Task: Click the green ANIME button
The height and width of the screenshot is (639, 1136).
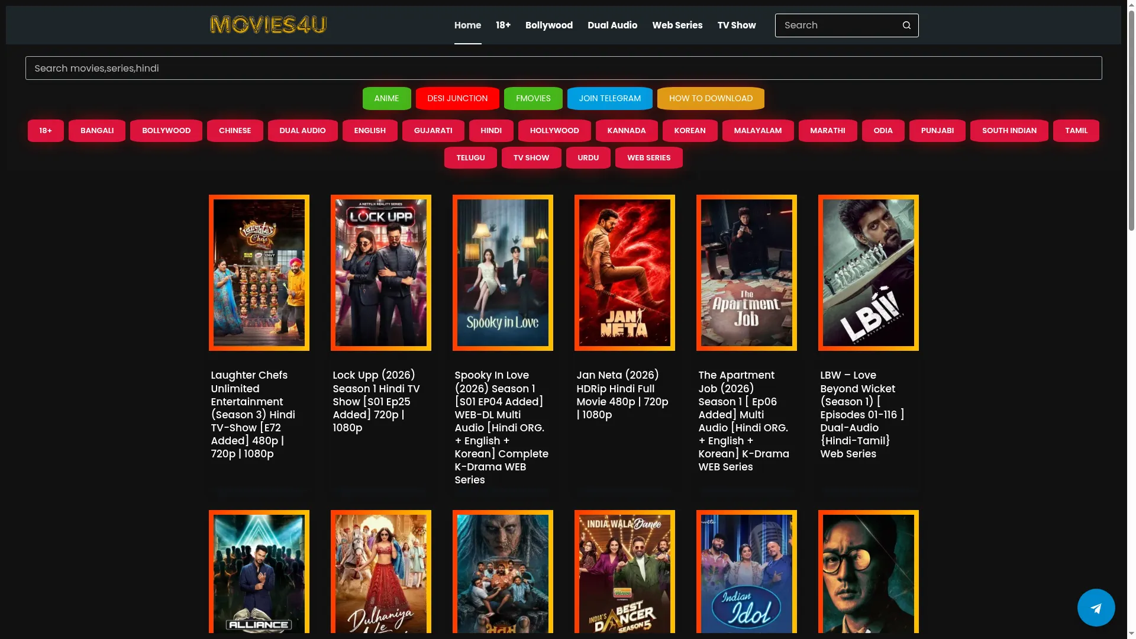Action: [x=386, y=98]
